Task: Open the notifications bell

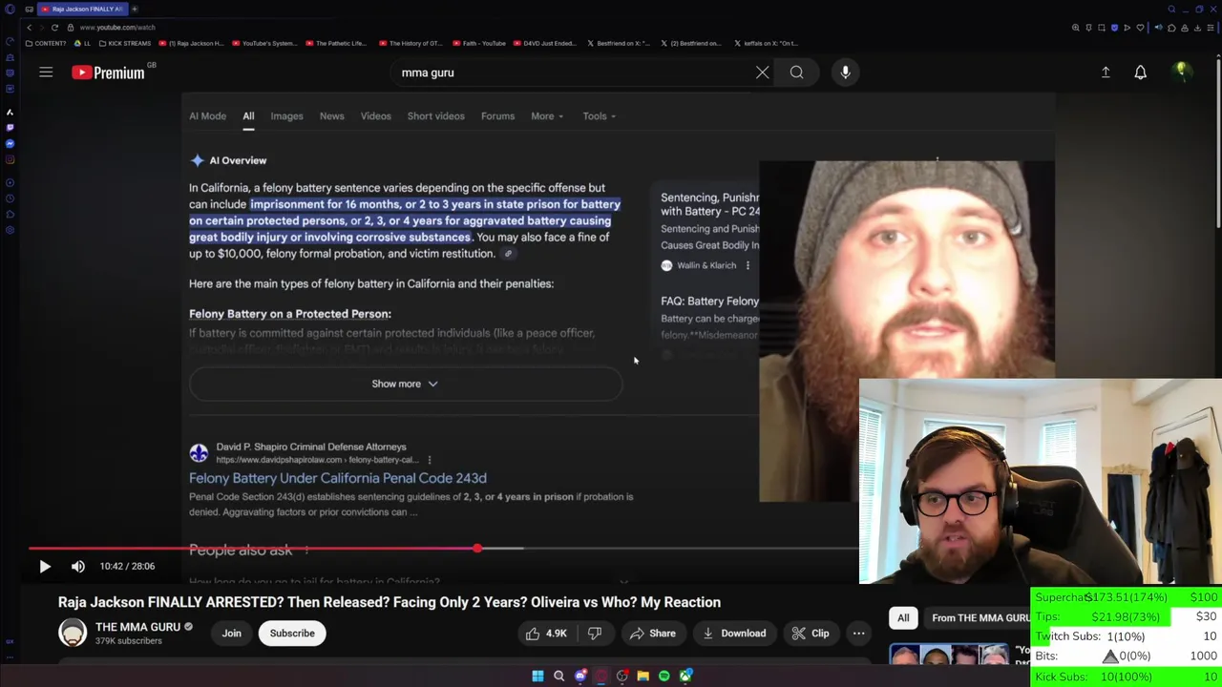Action: click(1140, 73)
